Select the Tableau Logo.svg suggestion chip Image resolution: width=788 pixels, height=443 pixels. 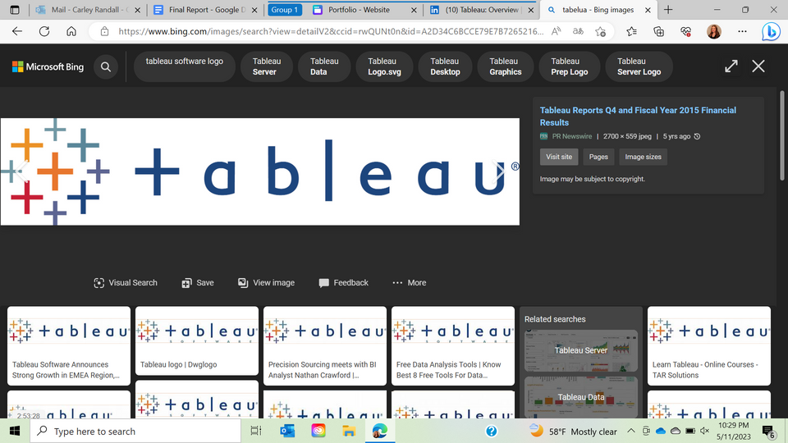click(384, 66)
